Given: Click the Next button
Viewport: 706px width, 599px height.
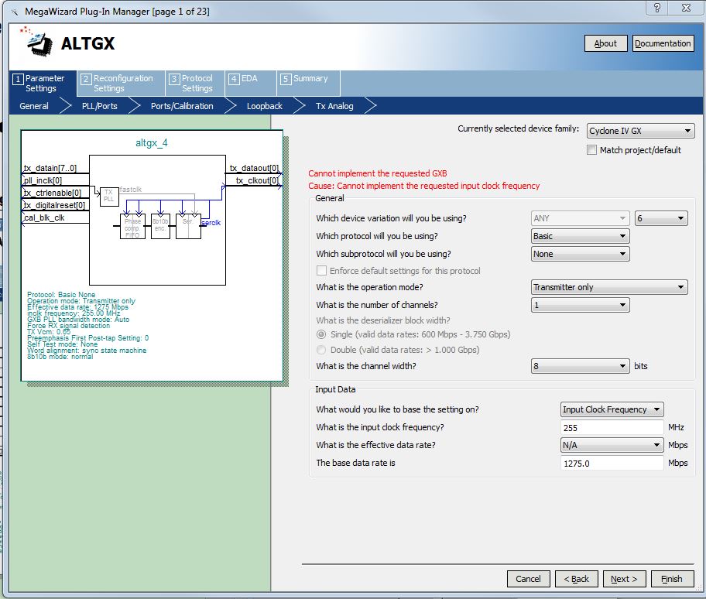Looking at the screenshot, I should (624, 579).
